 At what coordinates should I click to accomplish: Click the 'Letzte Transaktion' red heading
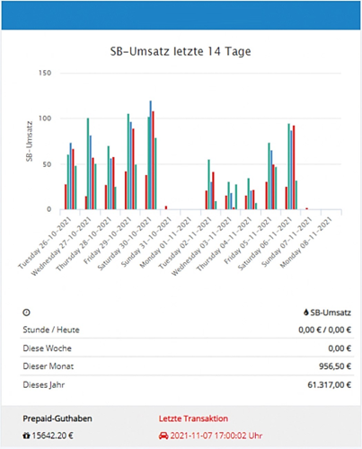193,418
